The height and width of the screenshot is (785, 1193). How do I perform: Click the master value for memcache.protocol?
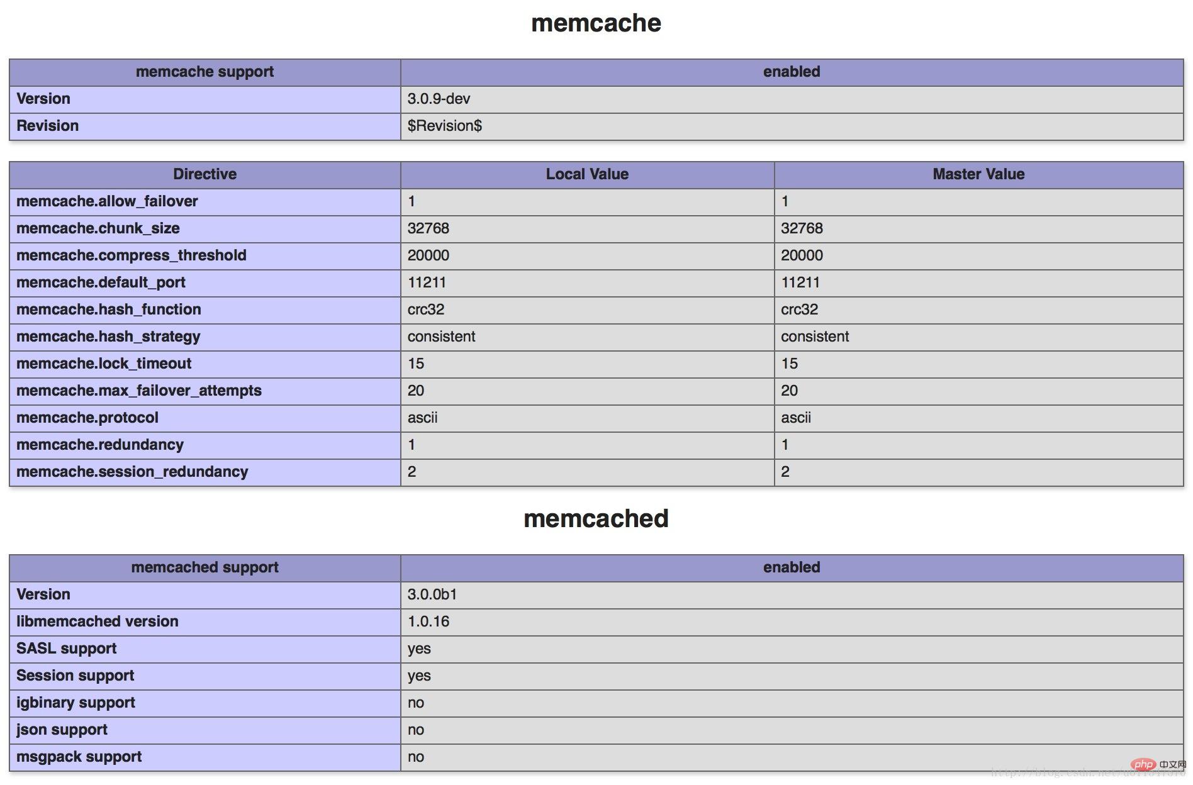pyautogui.click(x=795, y=418)
